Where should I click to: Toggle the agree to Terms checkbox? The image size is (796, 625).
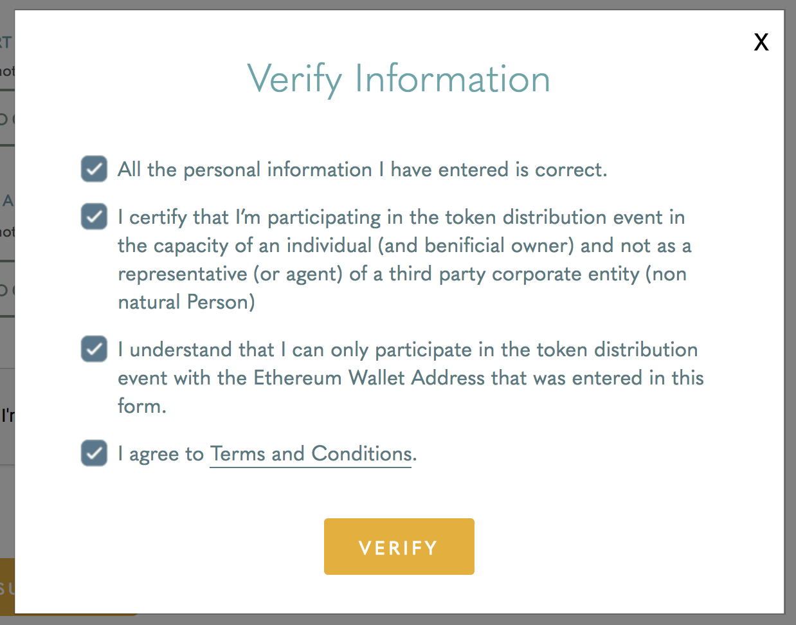[x=94, y=454]
